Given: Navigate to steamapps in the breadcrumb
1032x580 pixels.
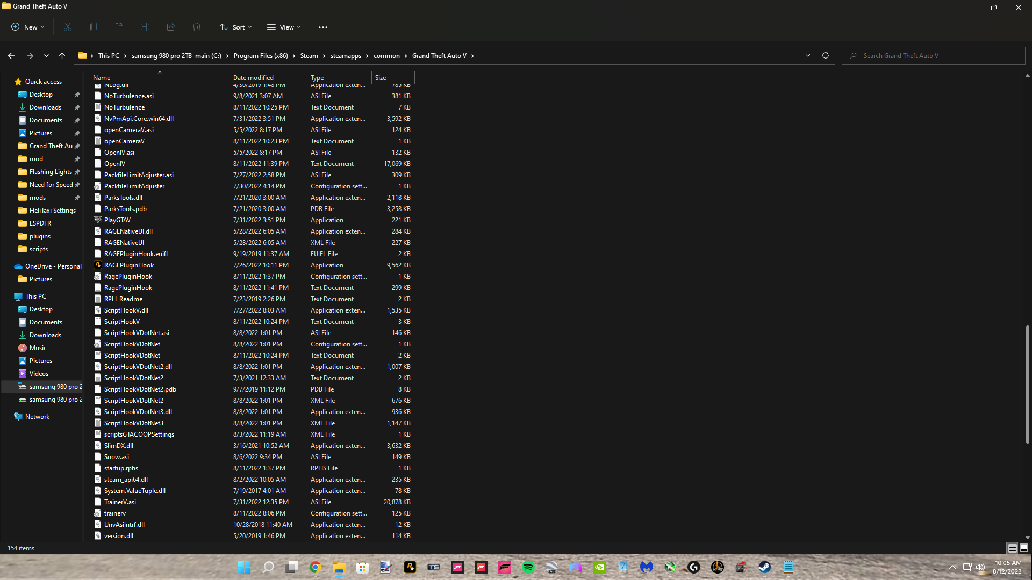Looking at the screenshot, I should click(346, 56).
